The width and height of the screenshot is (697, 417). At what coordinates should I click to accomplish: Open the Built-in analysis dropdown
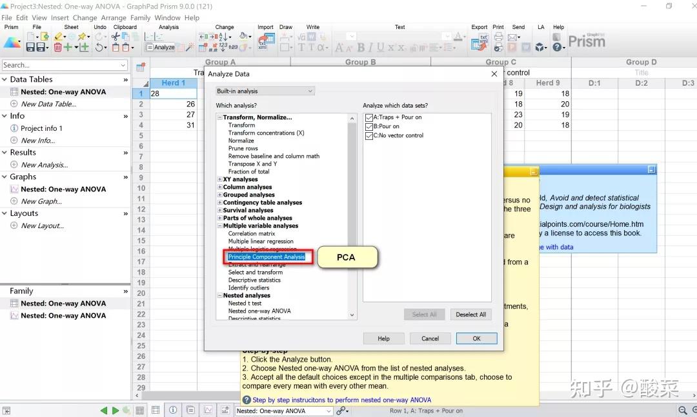tap(265, 91)
